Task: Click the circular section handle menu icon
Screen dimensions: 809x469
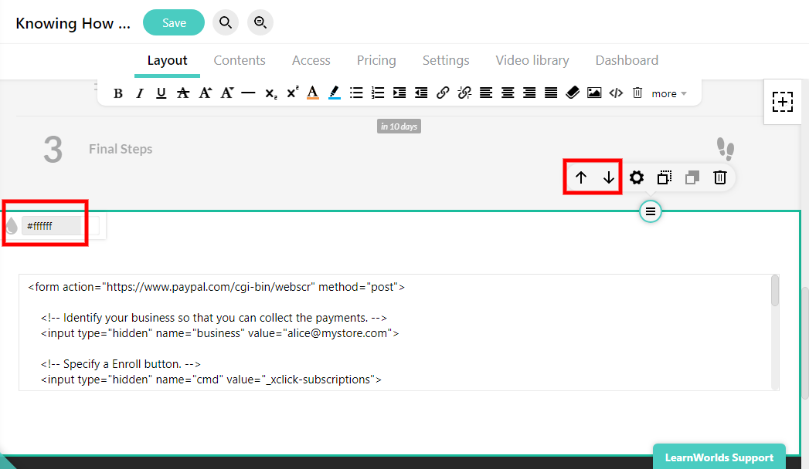Action: pos(651,211)
